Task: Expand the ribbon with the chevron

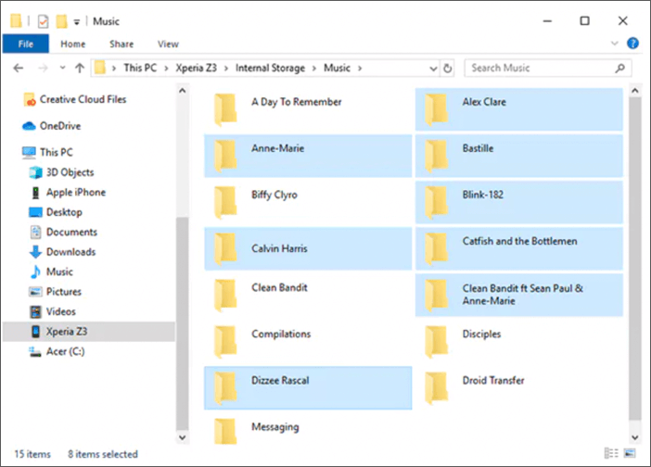Action: tap(615, 44)
